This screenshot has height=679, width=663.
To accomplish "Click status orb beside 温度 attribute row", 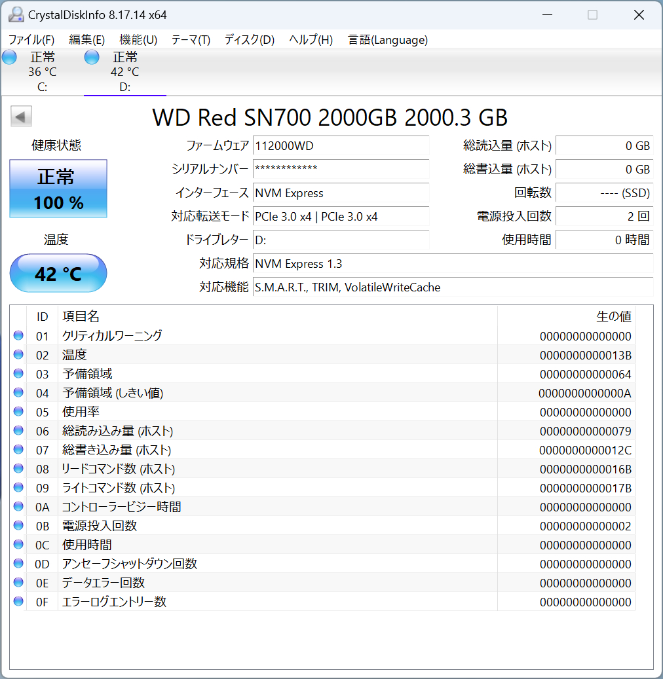I will (x=18, y=355).
